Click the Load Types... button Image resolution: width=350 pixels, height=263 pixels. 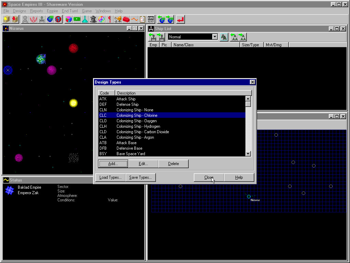click(110, 177)
